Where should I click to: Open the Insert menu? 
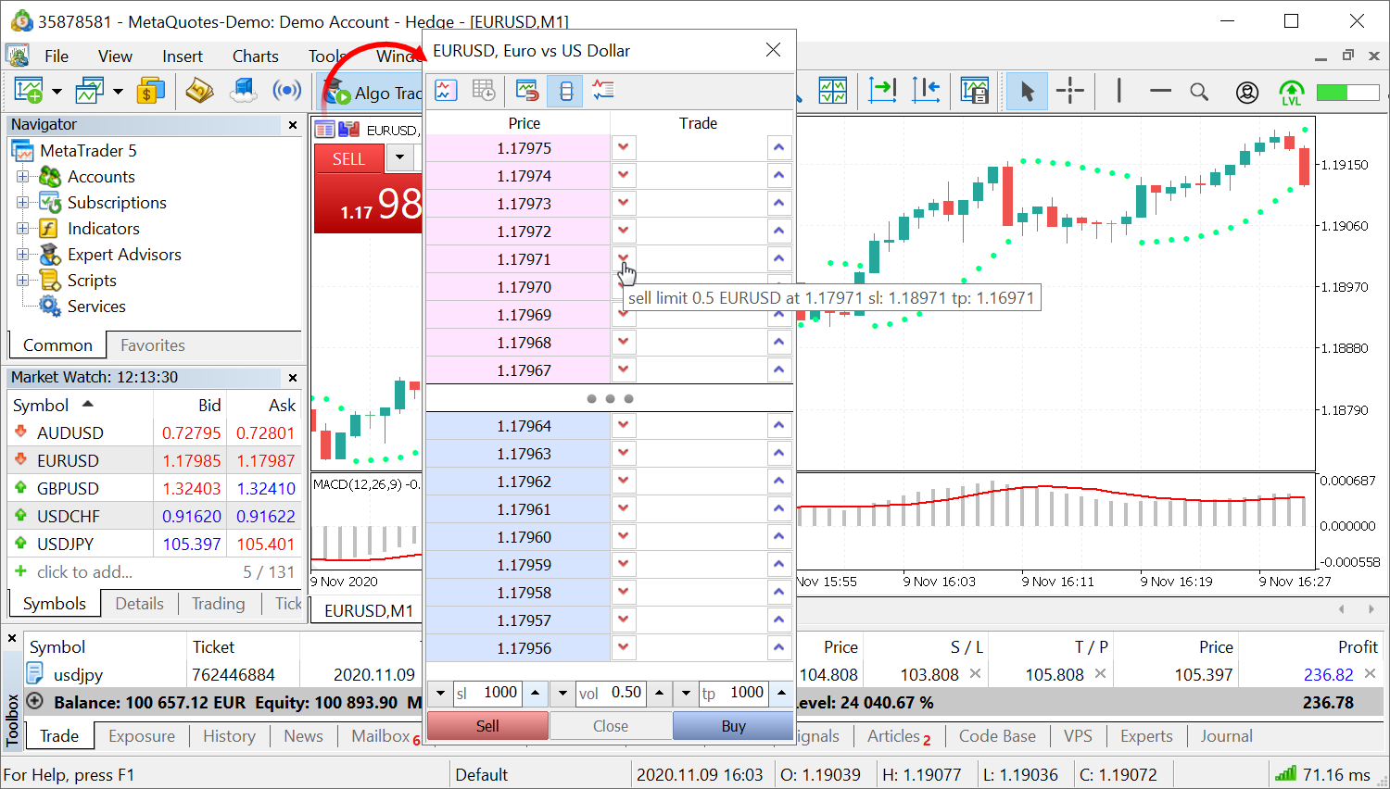click(182, 56)
